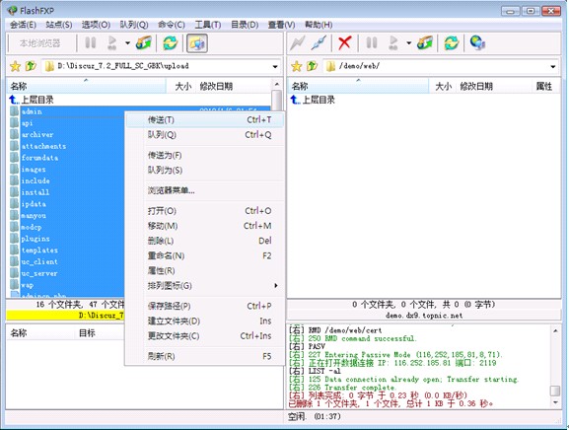Open the 帮助(H) menu
This screenshot has width=569, height=430.
(319, 25)
